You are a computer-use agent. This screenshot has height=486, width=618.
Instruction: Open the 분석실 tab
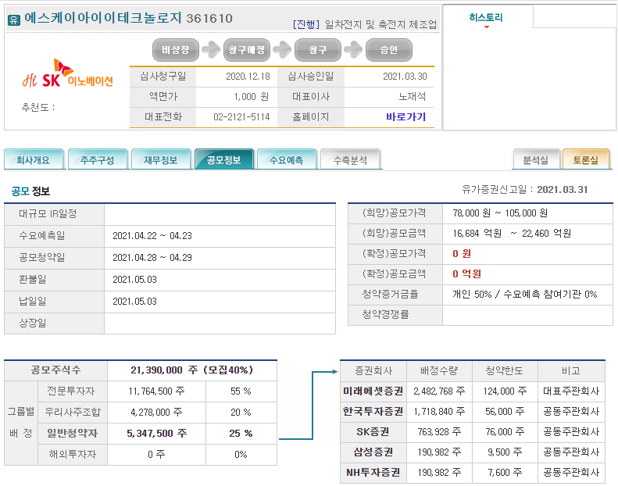click(x=536, y=159)
